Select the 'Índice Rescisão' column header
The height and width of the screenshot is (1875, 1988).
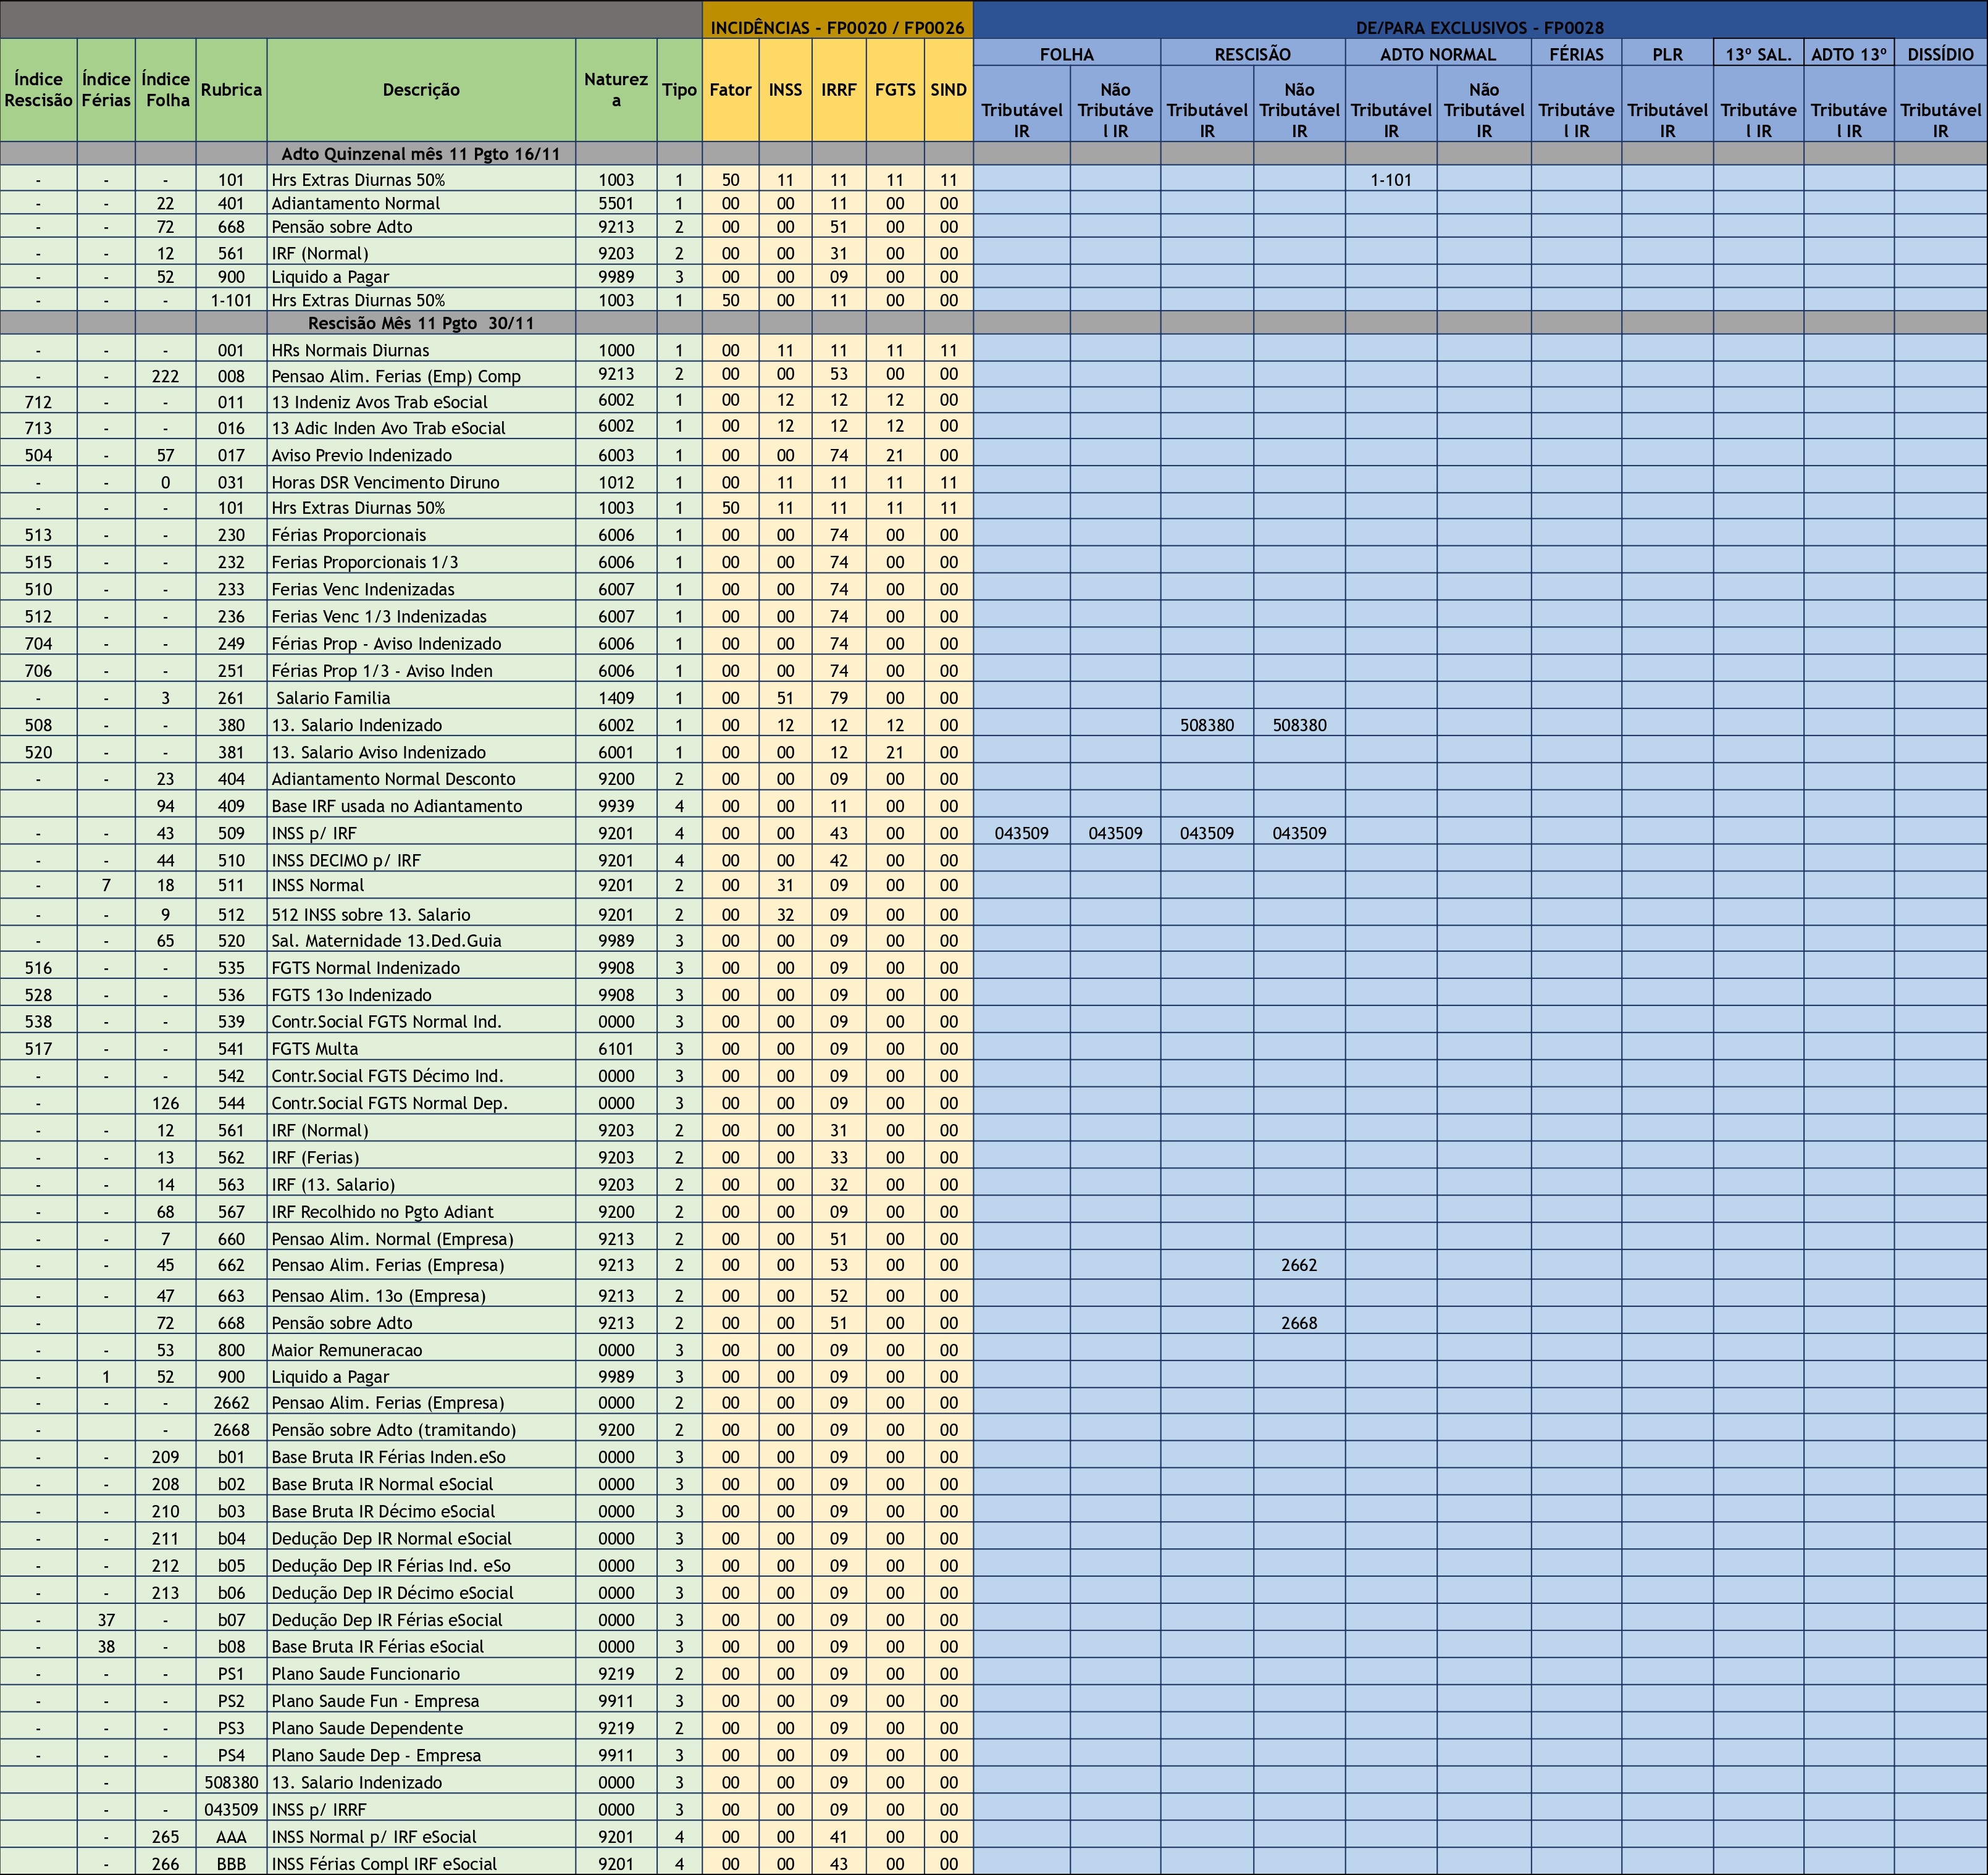pos(38,90)
